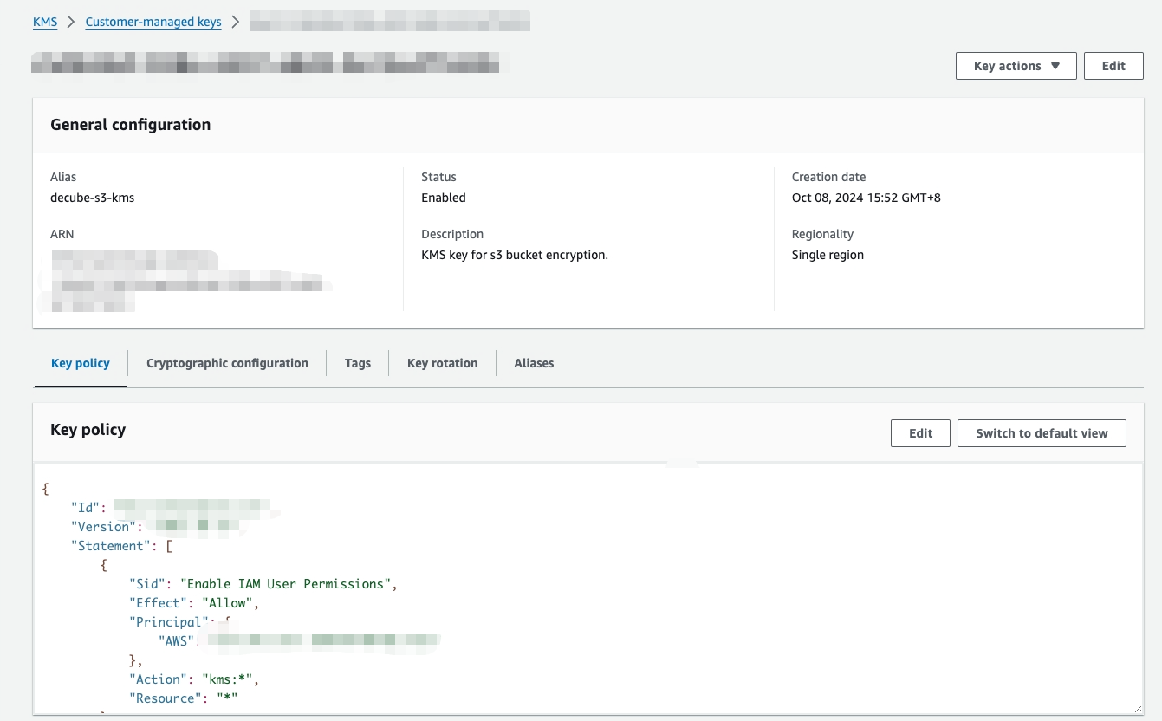Click the "Effect": "Allow" policy line

tap(194, 603)
